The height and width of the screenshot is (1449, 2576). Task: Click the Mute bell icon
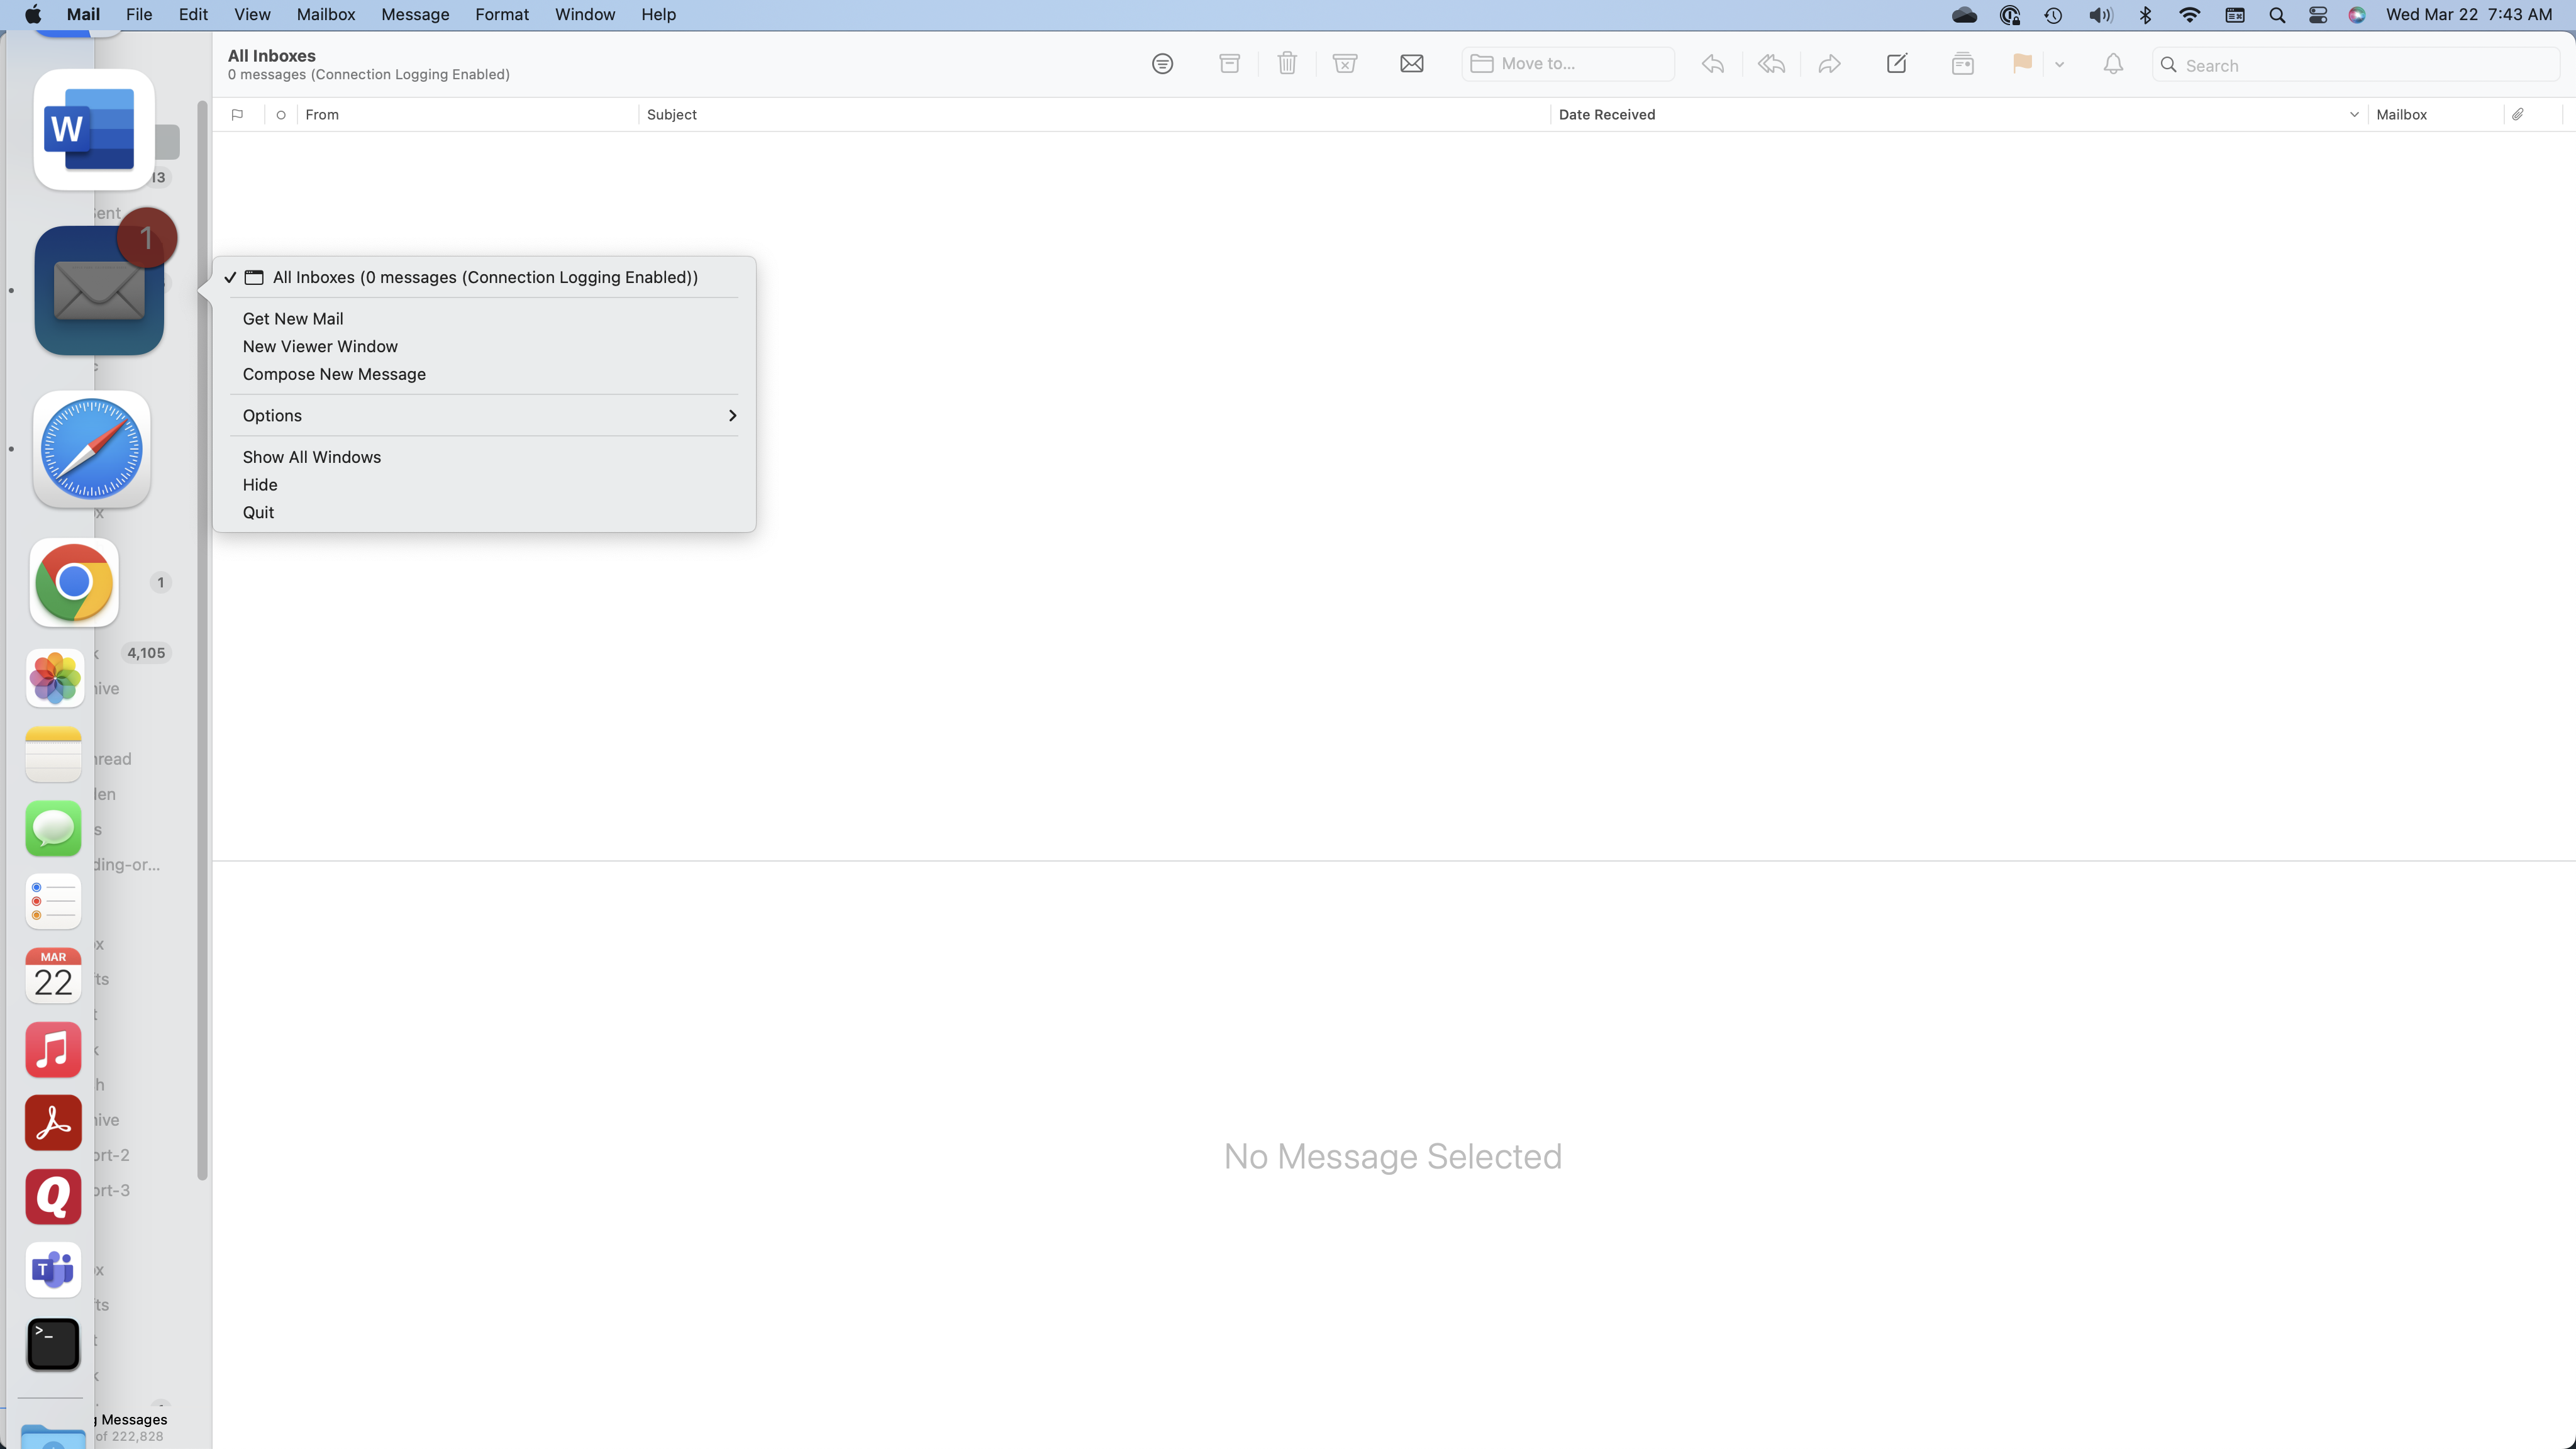2112,64
